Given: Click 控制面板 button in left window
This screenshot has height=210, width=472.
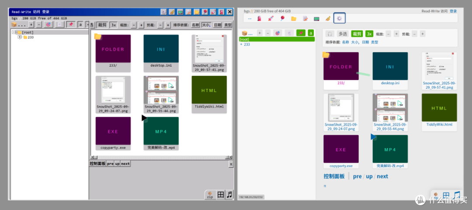Looking at the screenshot, I should [x=97, y=164].
